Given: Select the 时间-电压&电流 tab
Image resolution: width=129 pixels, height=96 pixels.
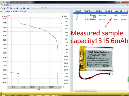Looking at the screenshot, I should click(17, 12).
